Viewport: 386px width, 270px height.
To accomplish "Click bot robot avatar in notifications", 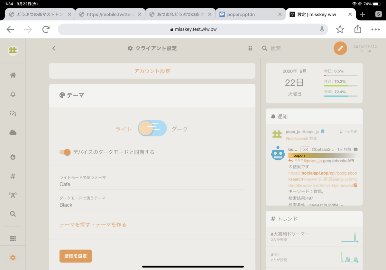I will tap(278, 153).
